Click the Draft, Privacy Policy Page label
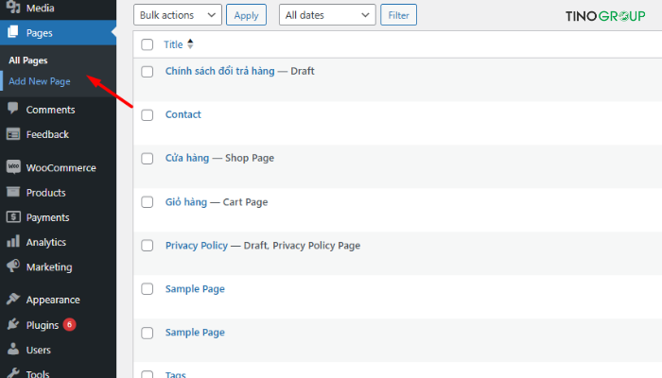This screenshot has width=662, height=378. 302,246
